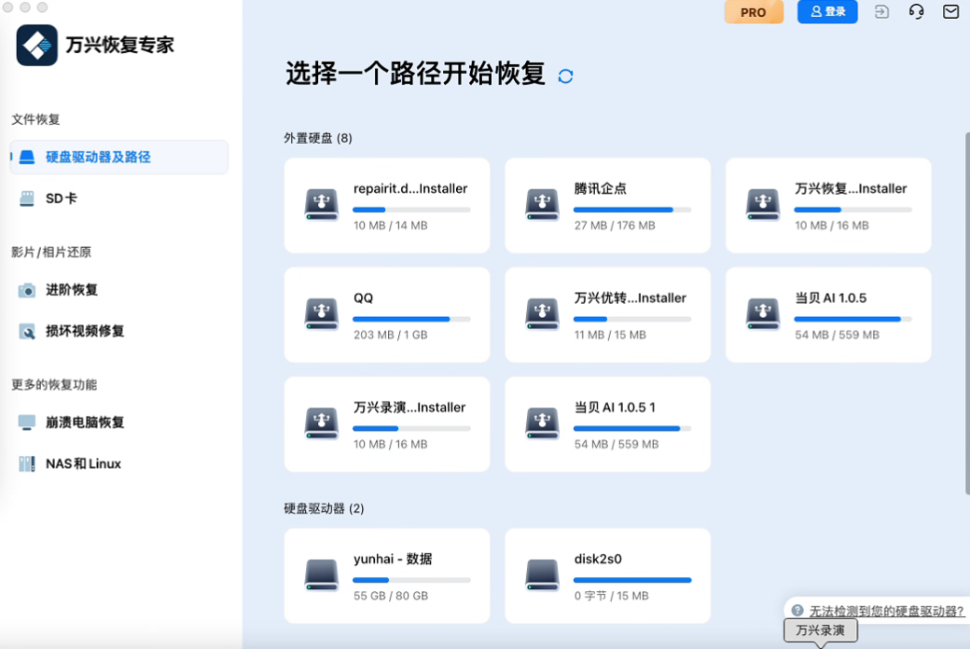
Task: Click the monitor icon beside 崩溃电脑恢复
Action: tap(27, 422)
